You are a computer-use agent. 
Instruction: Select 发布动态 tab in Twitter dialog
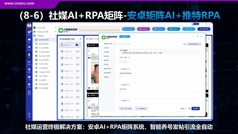pyautogui.click(x=106, y=65)
